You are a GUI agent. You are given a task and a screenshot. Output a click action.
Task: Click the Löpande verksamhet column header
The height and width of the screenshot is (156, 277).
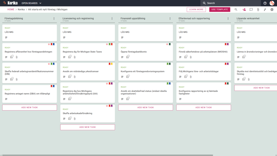[x=248, y=18]
